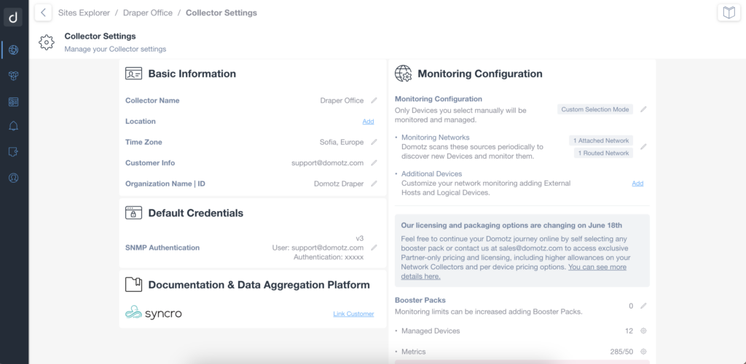Click the back arrow button
This screenshot has height=364, width=746.
pos(43,13)
